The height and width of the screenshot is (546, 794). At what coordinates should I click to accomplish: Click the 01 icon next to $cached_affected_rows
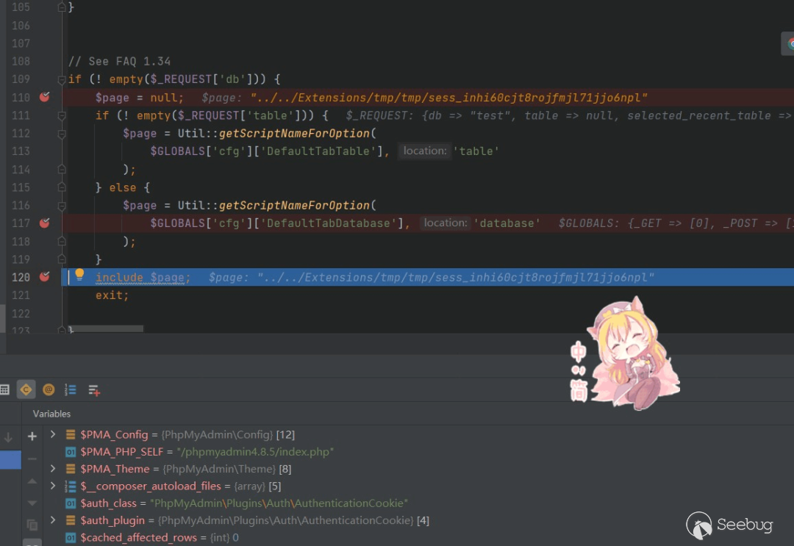click(71, 537)
